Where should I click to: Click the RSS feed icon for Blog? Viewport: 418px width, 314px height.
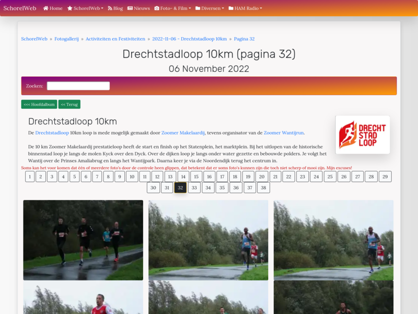pyautogui.click(x=110, y=8)
